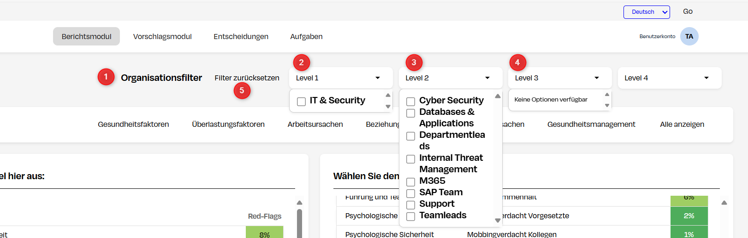Open the Entscheidungen tab

pos(241,36)
